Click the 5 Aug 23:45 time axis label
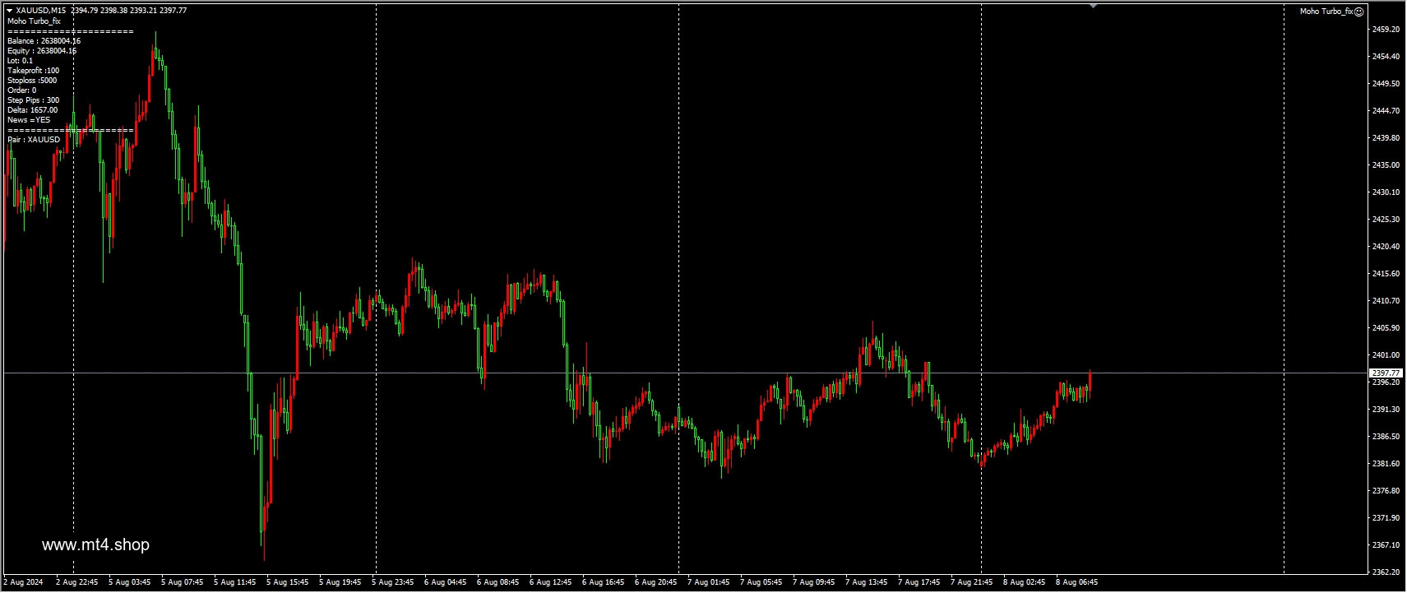The width and height of the screenshot is (1407, 593). (x=393, y=583)
